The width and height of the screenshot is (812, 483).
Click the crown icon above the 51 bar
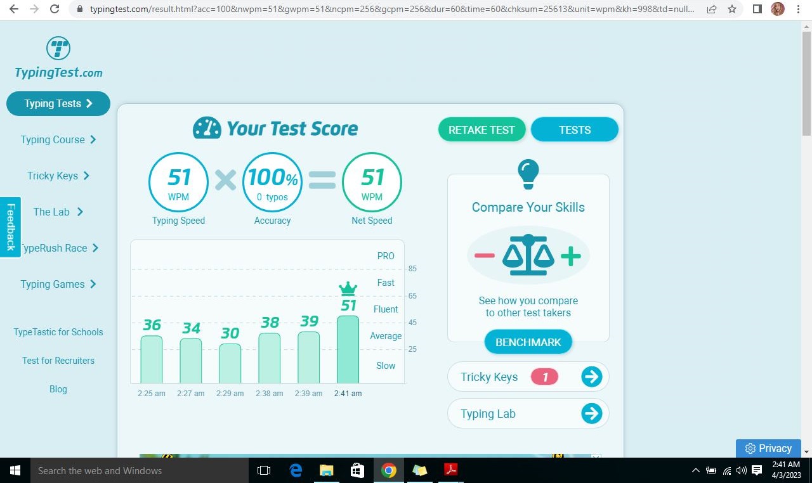pos(348,289)
